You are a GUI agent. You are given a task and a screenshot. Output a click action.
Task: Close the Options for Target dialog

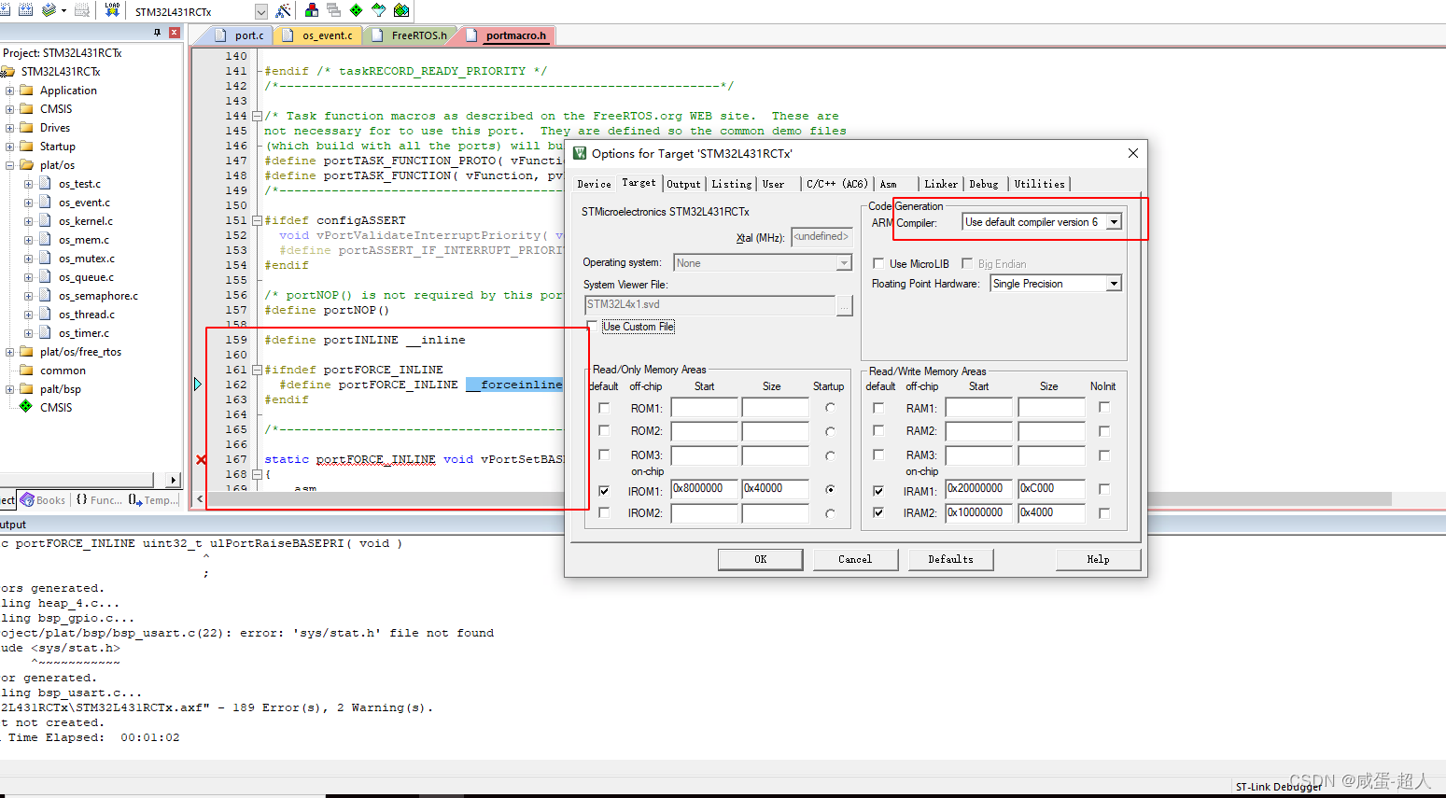click(1132, 153)
